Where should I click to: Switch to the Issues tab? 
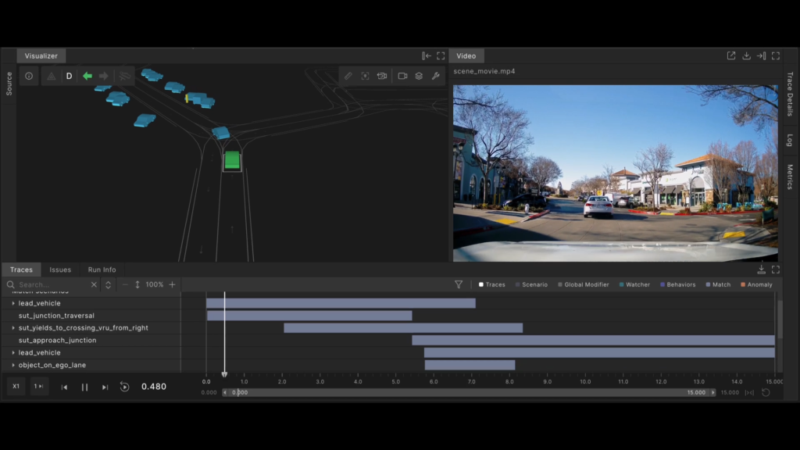[60, 270]
